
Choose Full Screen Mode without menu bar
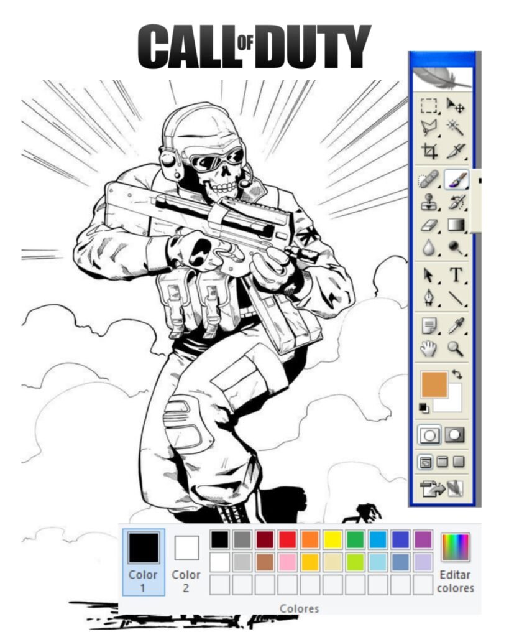pyautogui.click(x=458, y=462)
